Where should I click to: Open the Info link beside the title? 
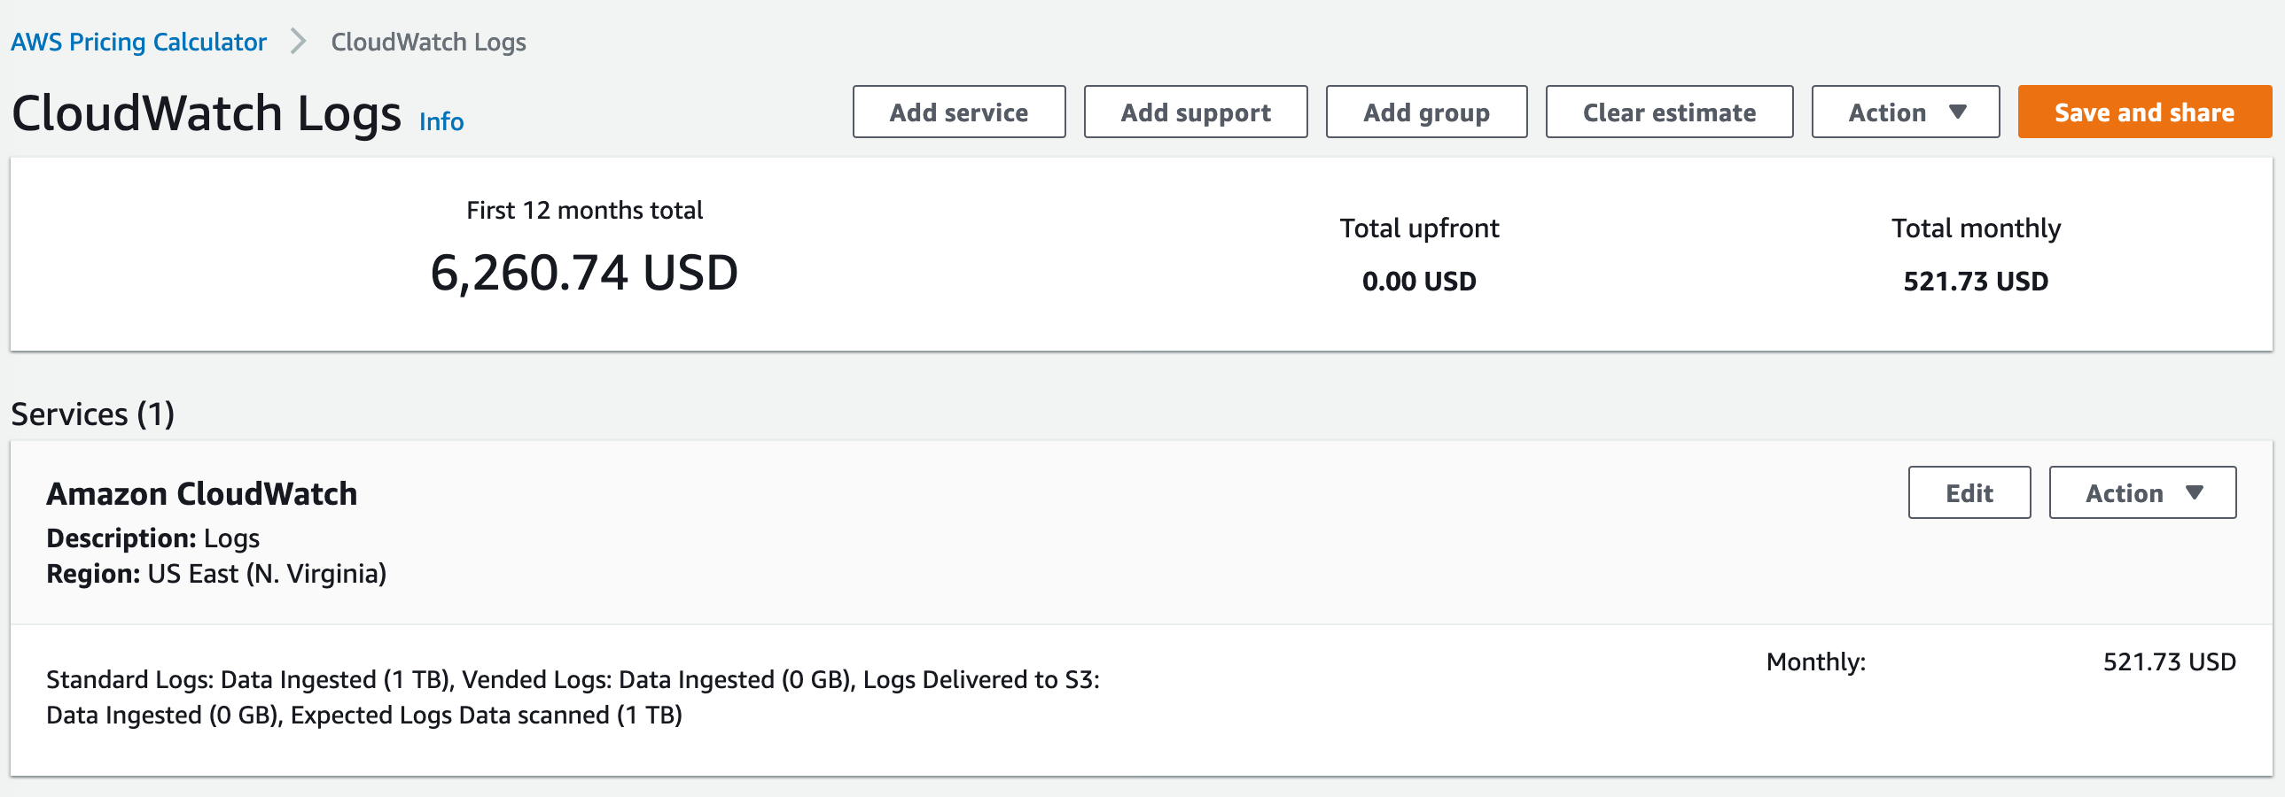pyautogui.click(x=441, y=121)
